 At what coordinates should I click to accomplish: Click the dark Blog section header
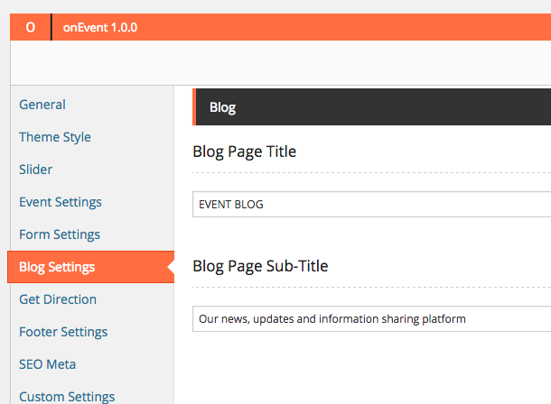[361, 107]
